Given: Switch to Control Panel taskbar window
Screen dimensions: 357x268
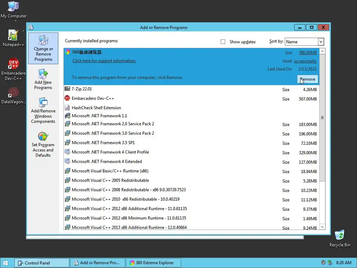Looking at the screenshot, I should [x=42, y=263].
